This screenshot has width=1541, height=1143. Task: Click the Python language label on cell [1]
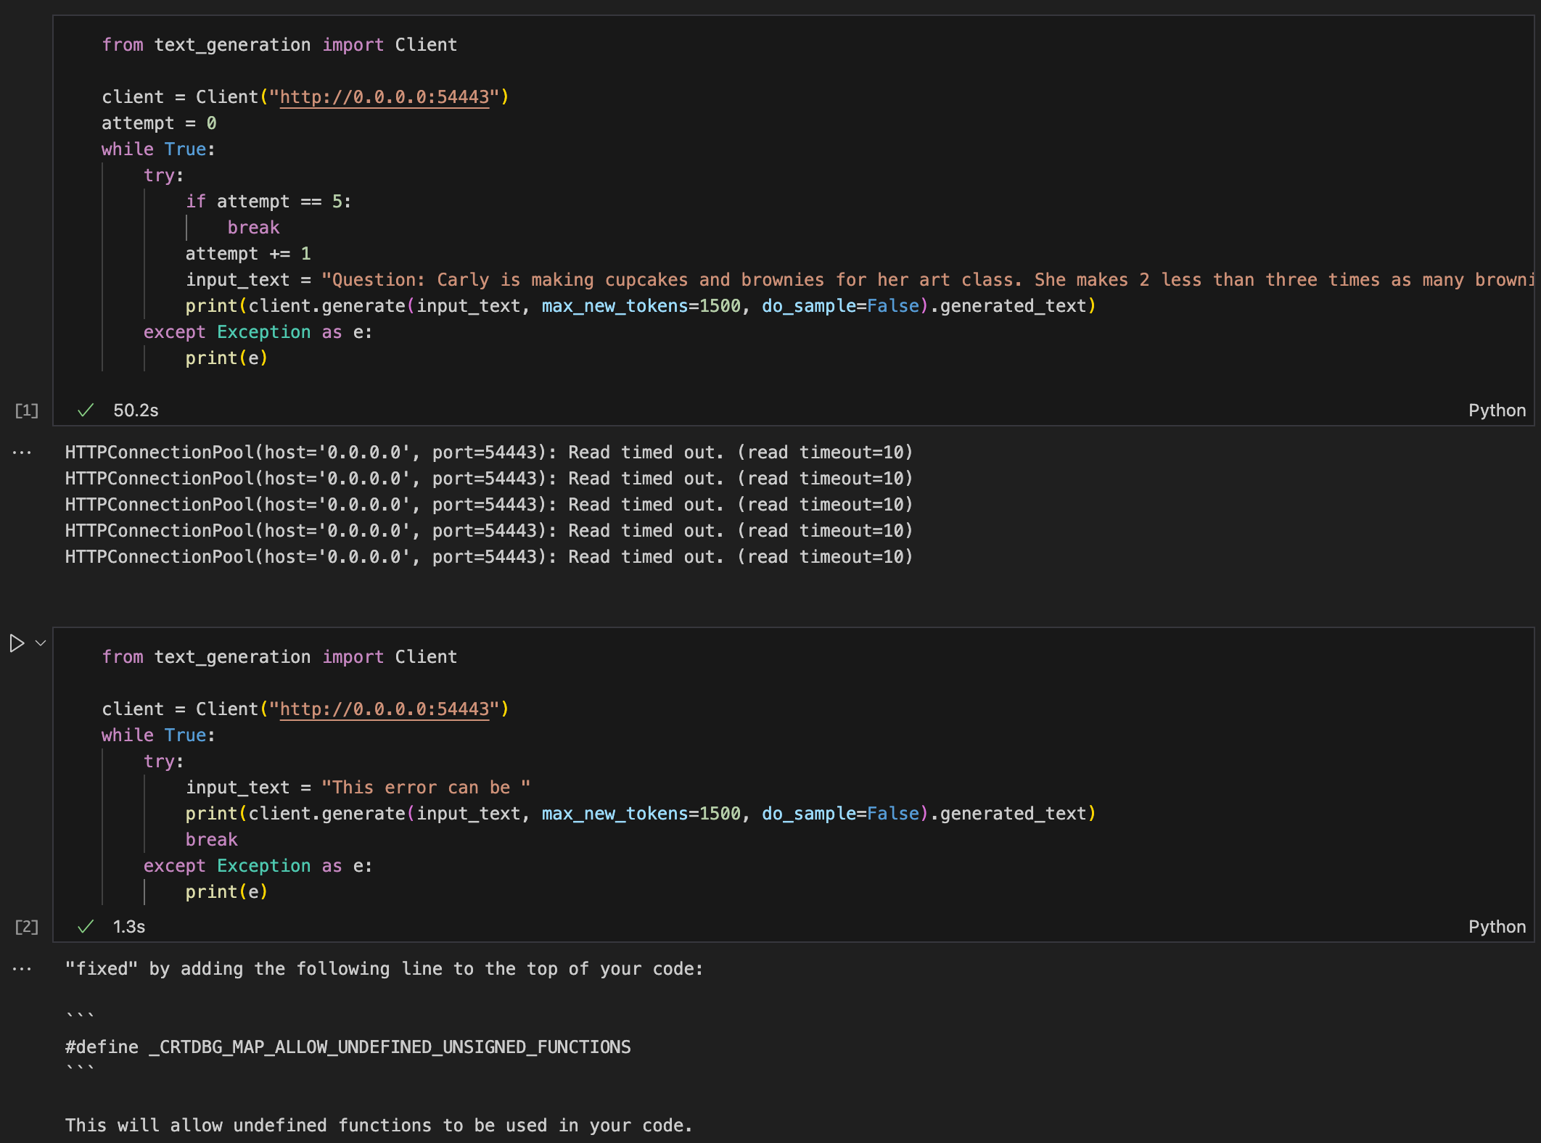[1497, 410]
